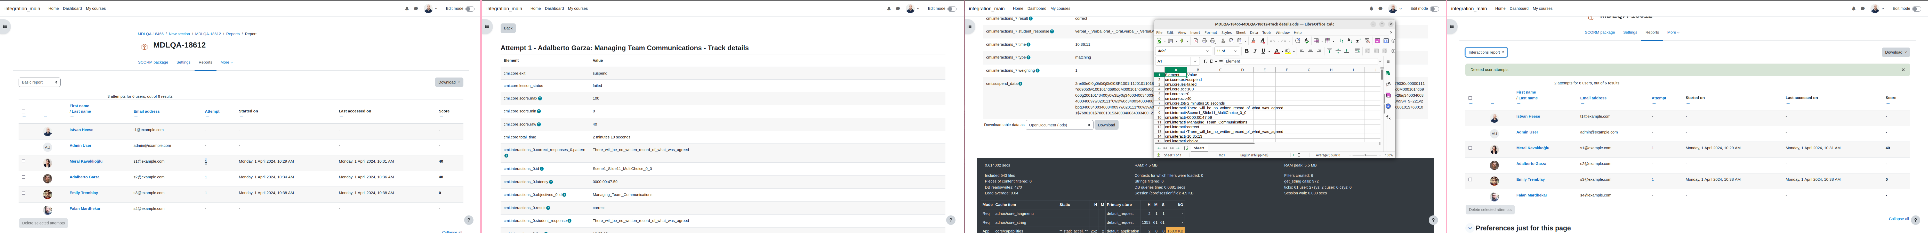
Task: Click Collapse all link on Interactions report
Action: (1899, 219)
